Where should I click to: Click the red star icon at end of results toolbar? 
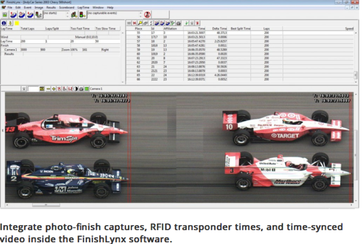[198, 23]
